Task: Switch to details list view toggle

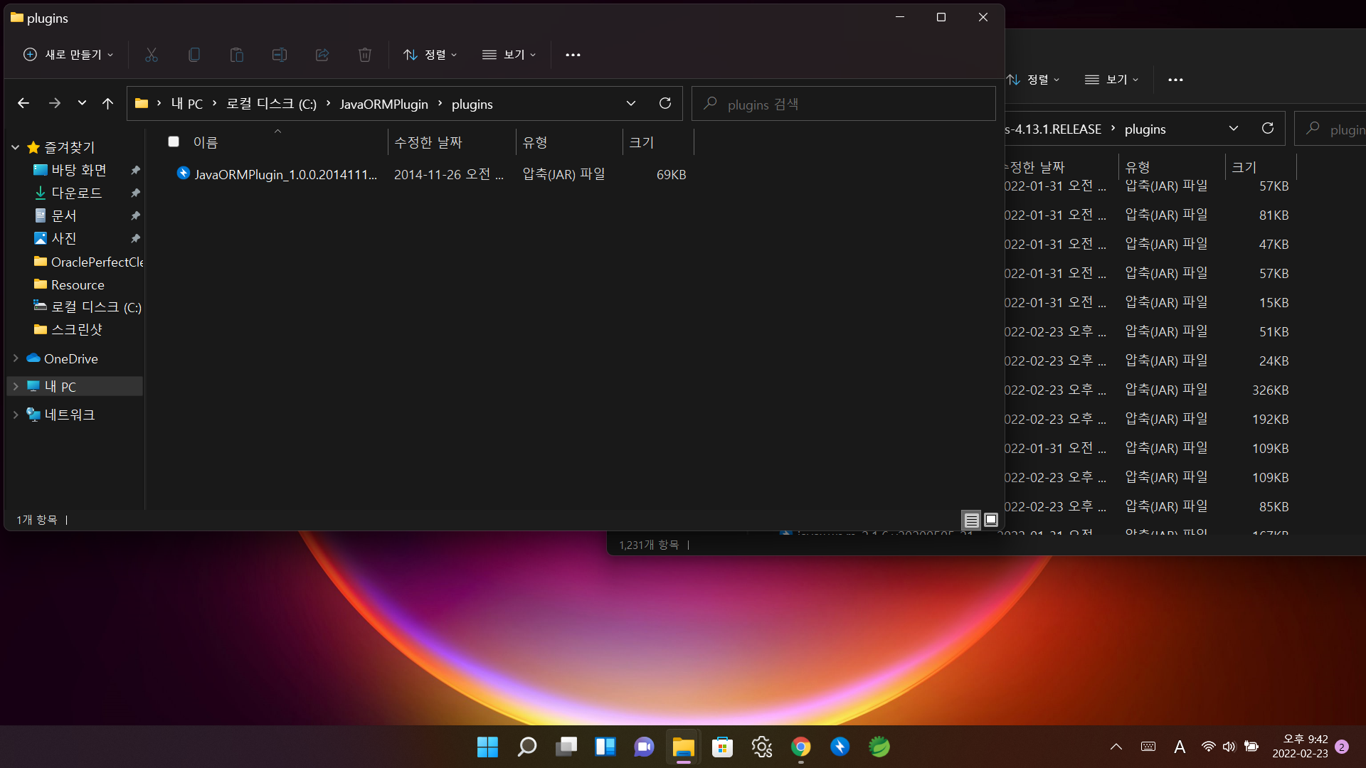Action: coord(971,521)
